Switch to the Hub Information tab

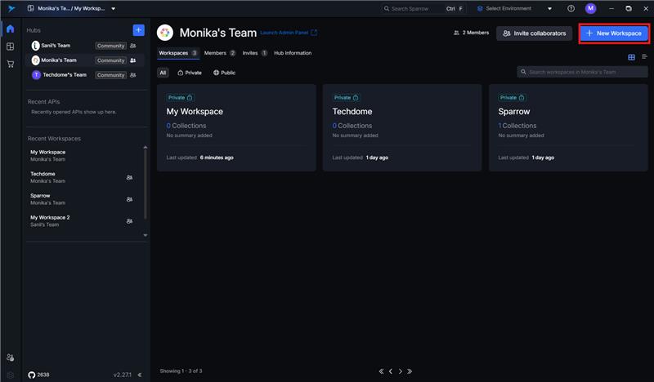point(293,53)
